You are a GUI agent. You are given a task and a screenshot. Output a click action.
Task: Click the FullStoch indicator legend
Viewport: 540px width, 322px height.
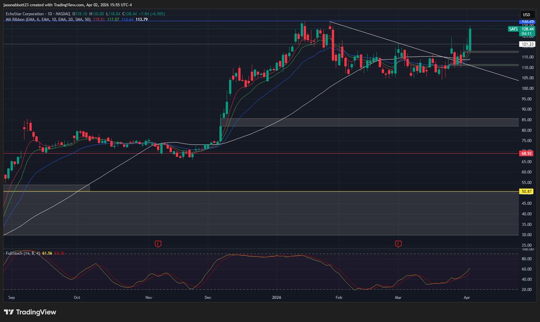(x=22, y=254)
